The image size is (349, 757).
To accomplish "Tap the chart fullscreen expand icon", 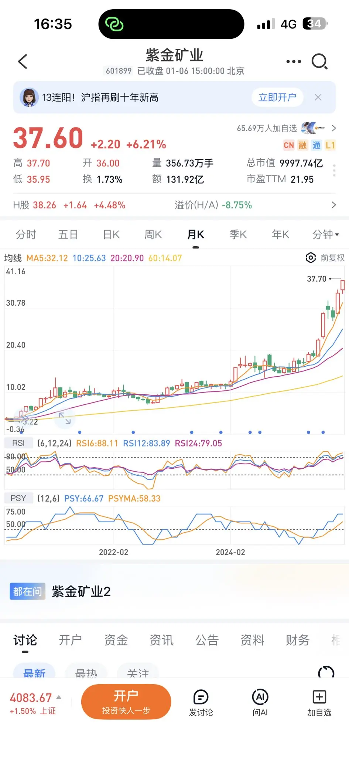I will coord(65,418).
